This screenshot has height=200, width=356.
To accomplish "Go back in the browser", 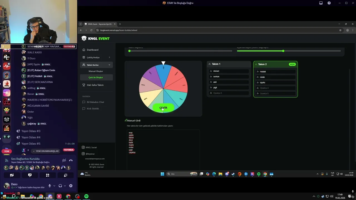I will click(81, 30).
